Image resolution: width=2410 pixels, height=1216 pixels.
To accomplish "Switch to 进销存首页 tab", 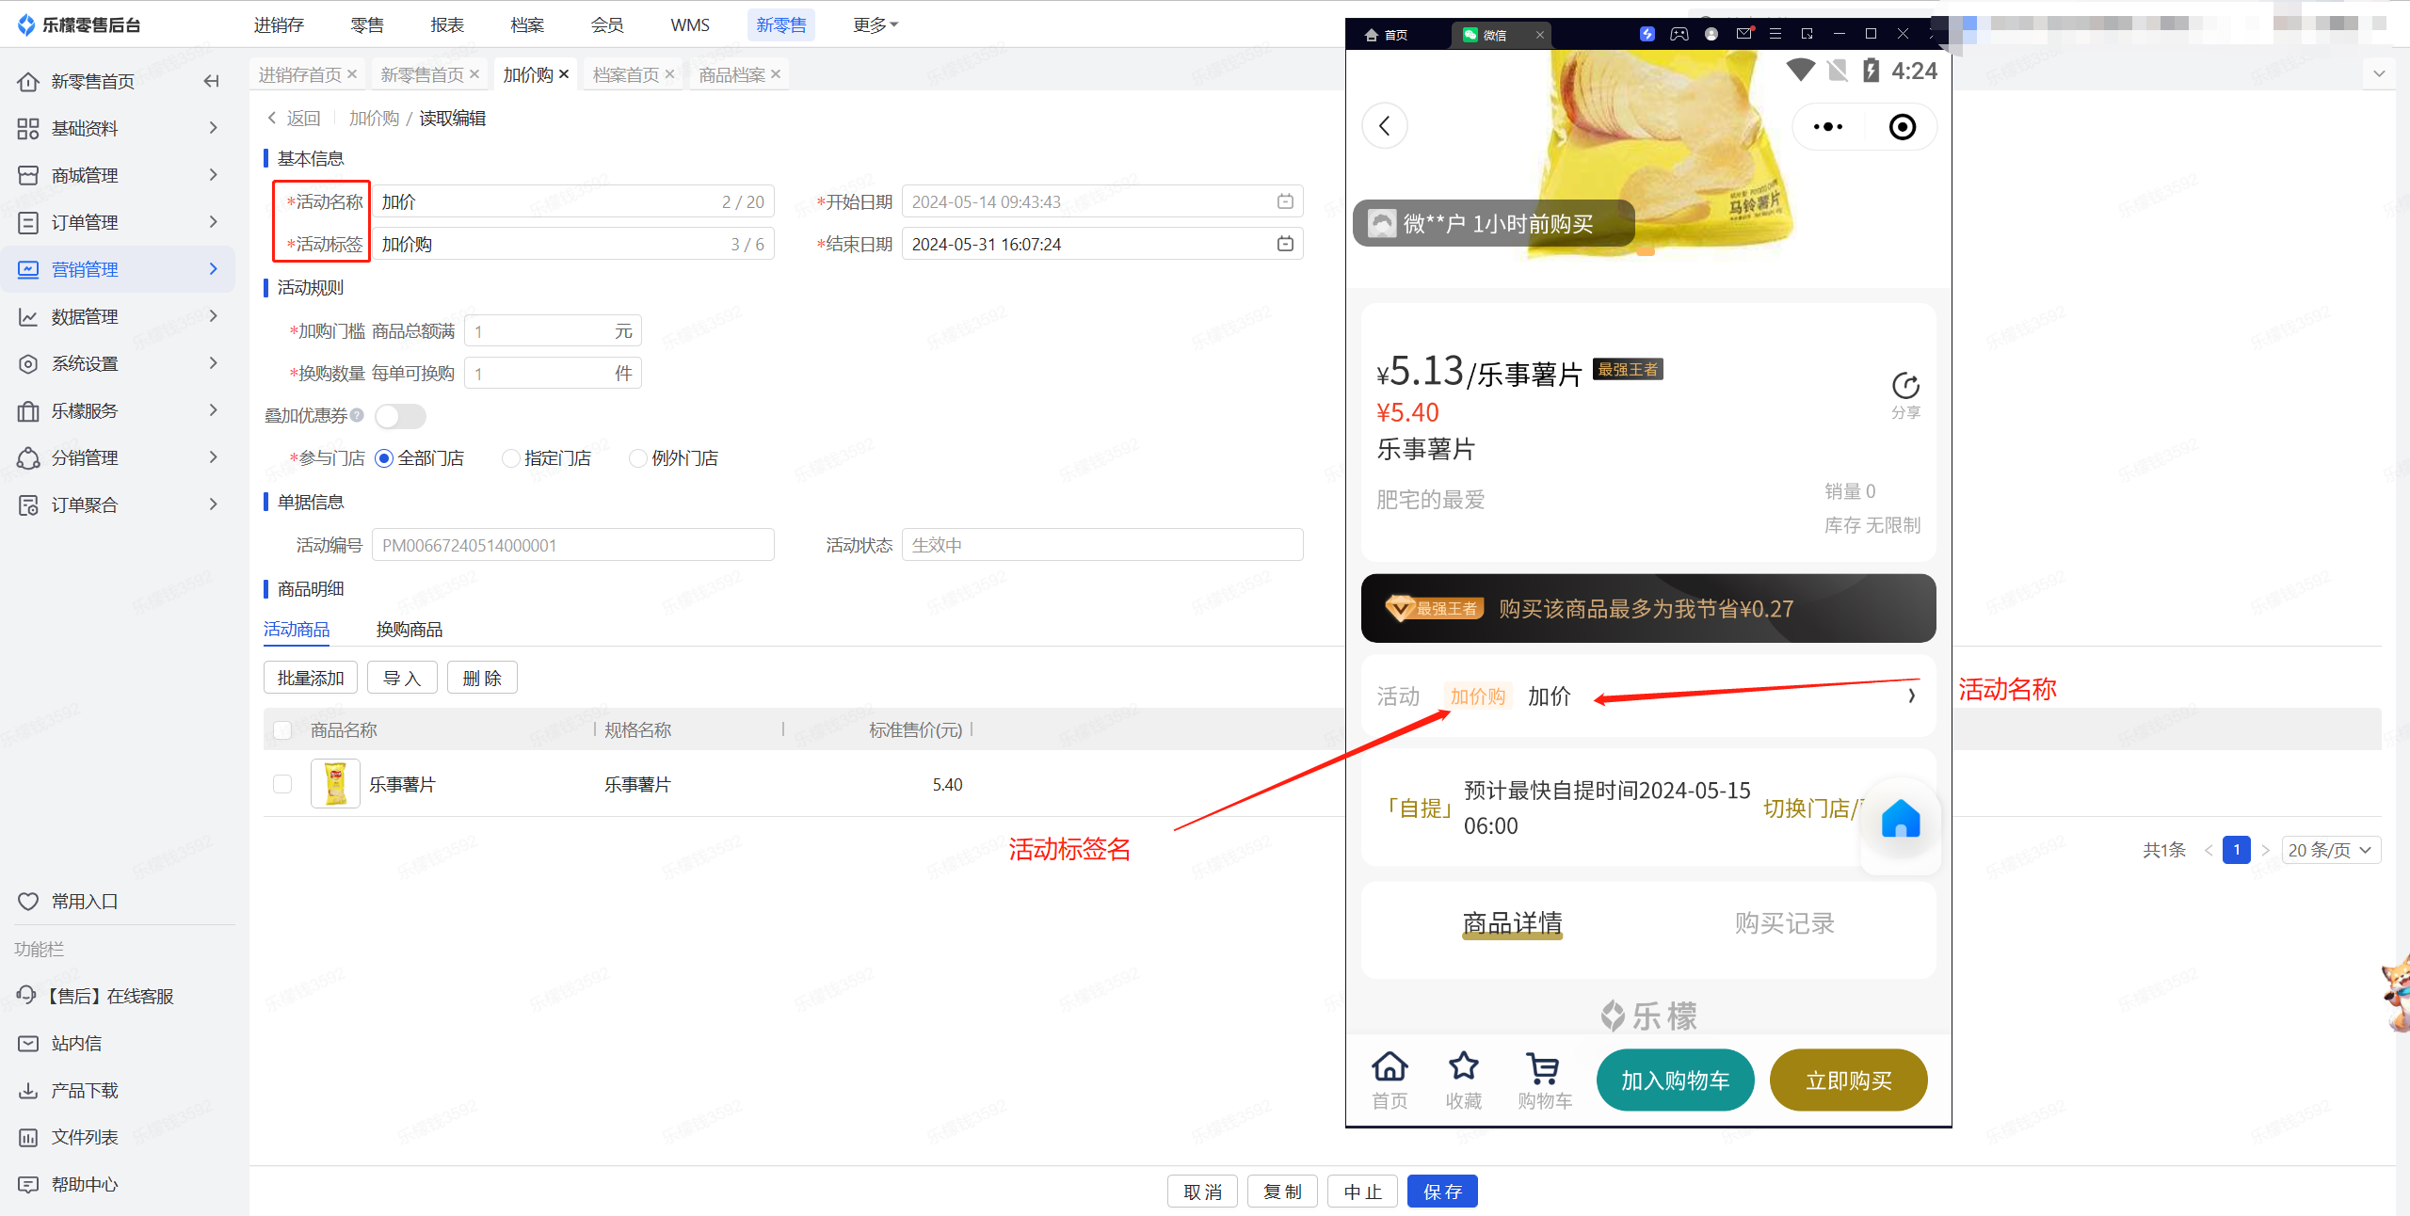I will 300,74.
